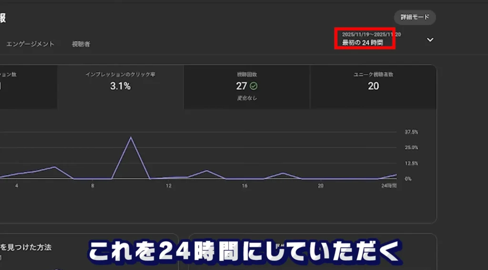The image size is (488, 270).
Task: Expand the date range chevron arrow
Action: (430, 40)
